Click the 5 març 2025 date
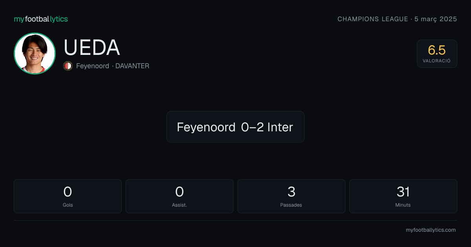The height and width of the screenshot is (247, 471). coord(436,19)
